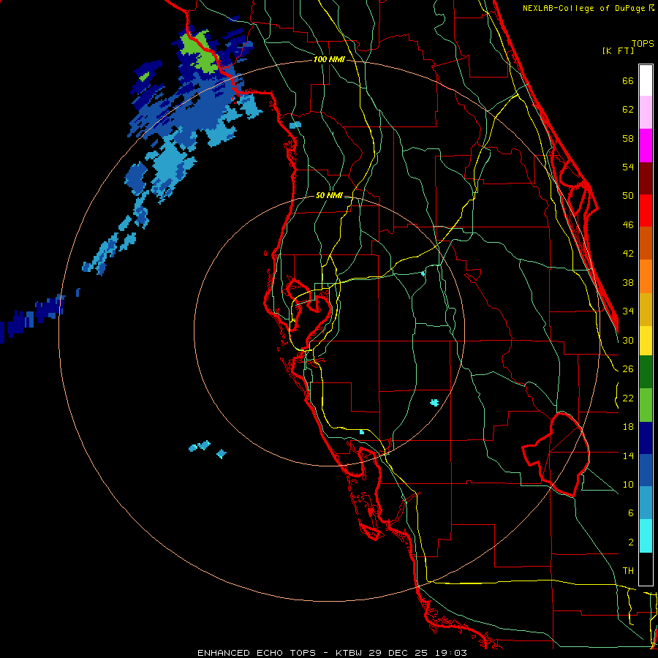
Task: Click the large light green echo cell
Action: [200, 53]
